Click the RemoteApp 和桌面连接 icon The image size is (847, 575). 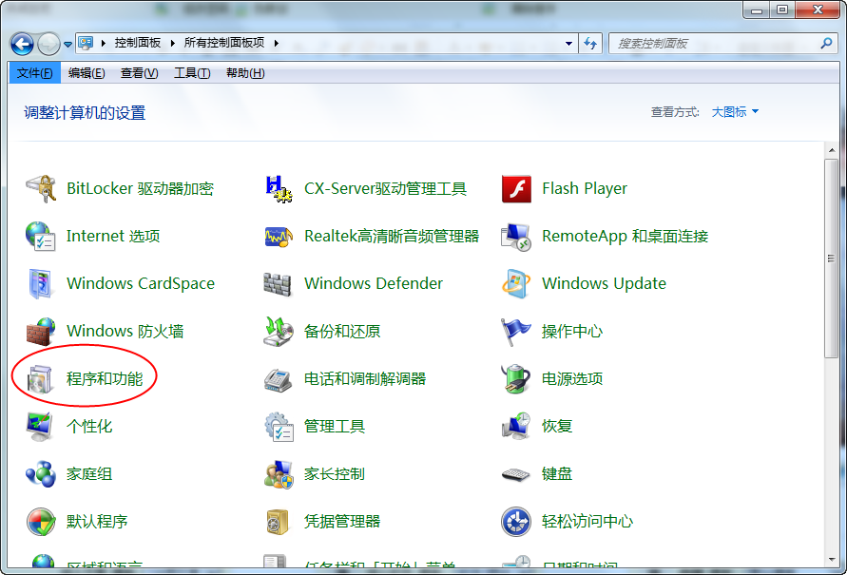coord(516,236)
